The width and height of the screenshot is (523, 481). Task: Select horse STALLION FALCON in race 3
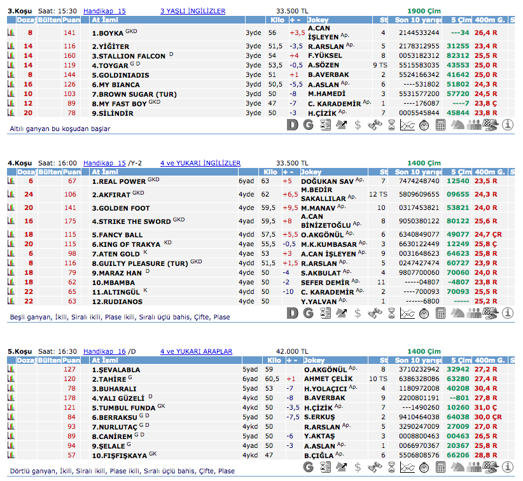[x=129, y=55]
